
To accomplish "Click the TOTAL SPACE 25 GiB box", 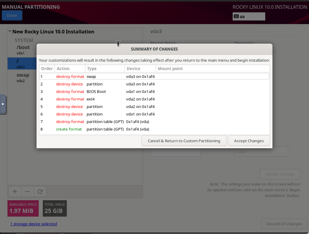I will 55,209.
